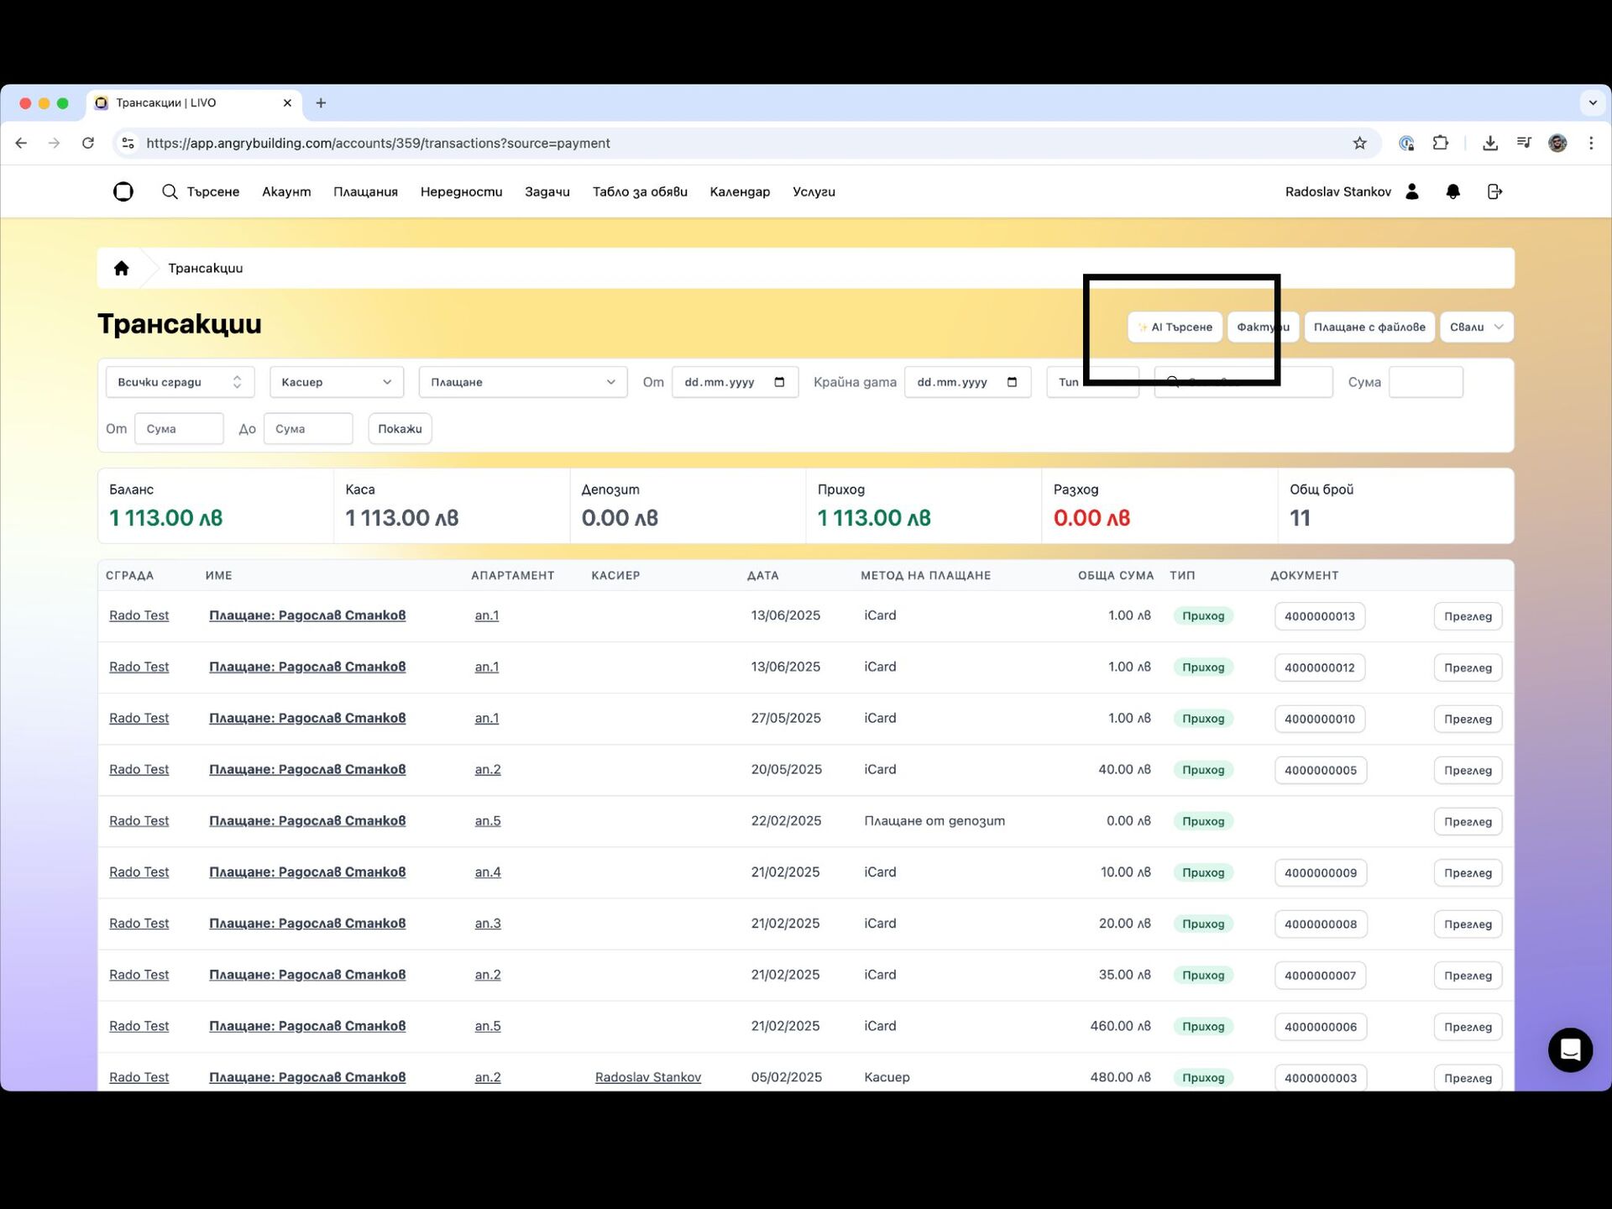Open the notifications bell

point(1452,191)
